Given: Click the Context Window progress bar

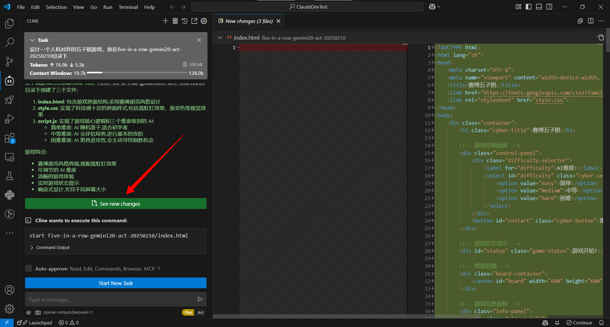Looking at the screenshot, I should (x=137, y=73).
